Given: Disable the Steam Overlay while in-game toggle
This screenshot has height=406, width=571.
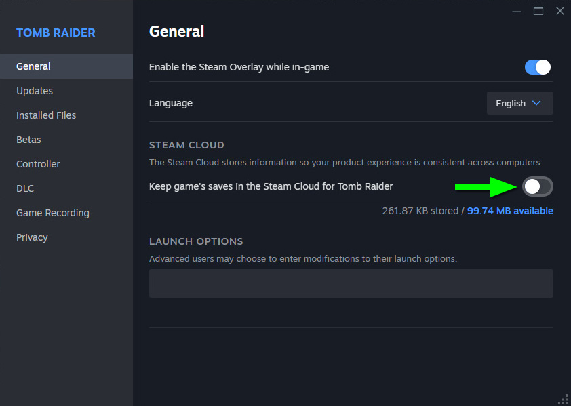Looking at the screenshot, I should click(x=537, y=67).
